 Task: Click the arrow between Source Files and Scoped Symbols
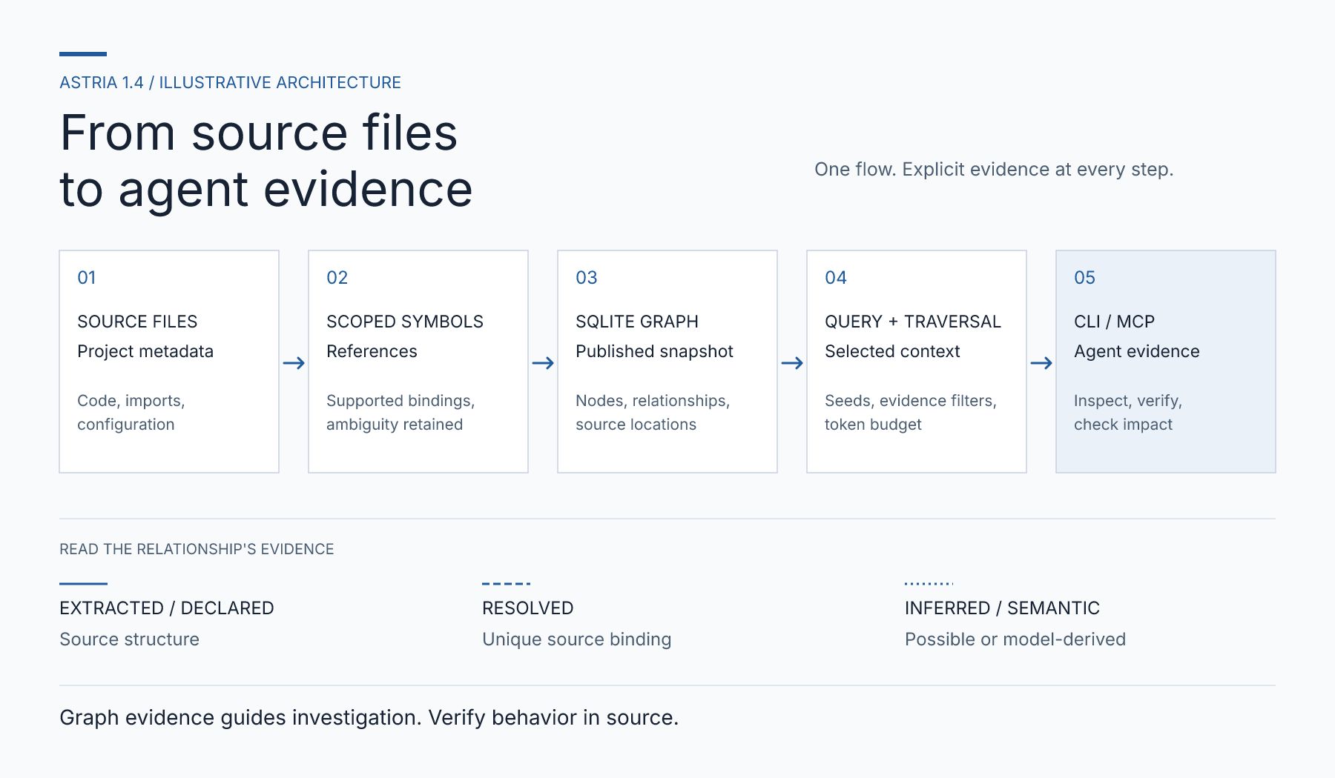294,363
